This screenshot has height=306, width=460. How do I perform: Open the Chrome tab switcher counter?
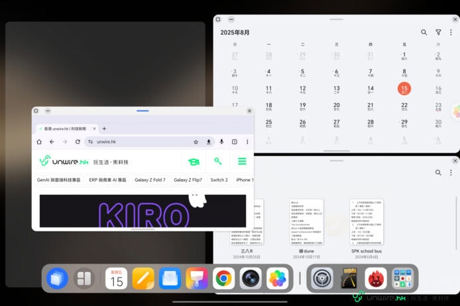coord(234,141)
